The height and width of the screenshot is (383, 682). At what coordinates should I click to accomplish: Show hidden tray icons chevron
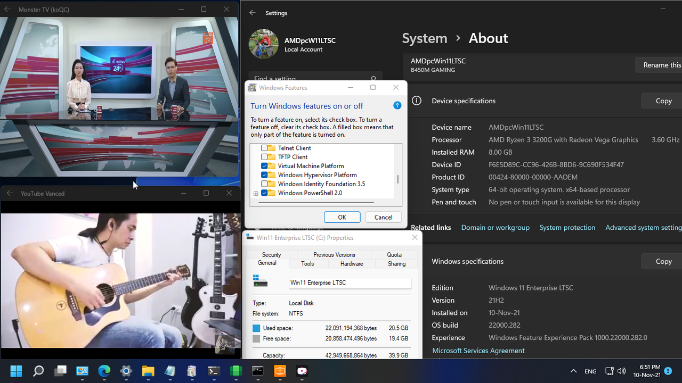573,371
